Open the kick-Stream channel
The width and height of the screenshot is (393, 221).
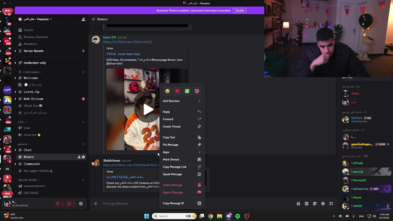(x=52, y=99)
